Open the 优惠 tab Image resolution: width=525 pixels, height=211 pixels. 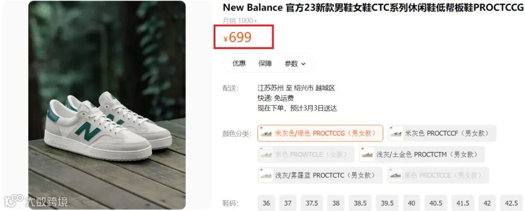coord(239,64)
